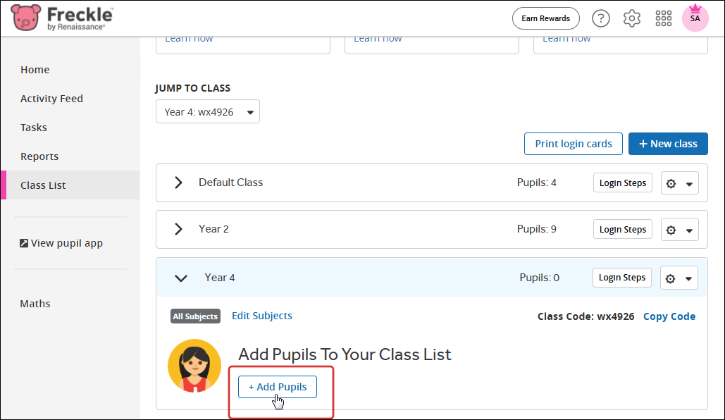
Task: Expand the Default Class row
Action: (x=178, y=183)
